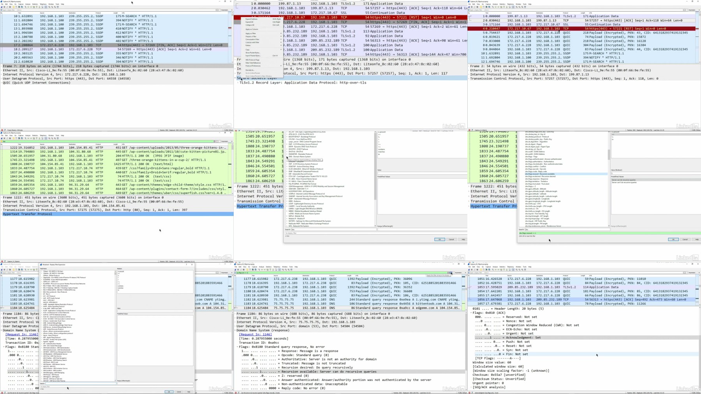Viewport: 701px width, 394px height.
Task: Open Analyze menu in frame 1184 DNS window
Action: [262, 267]
